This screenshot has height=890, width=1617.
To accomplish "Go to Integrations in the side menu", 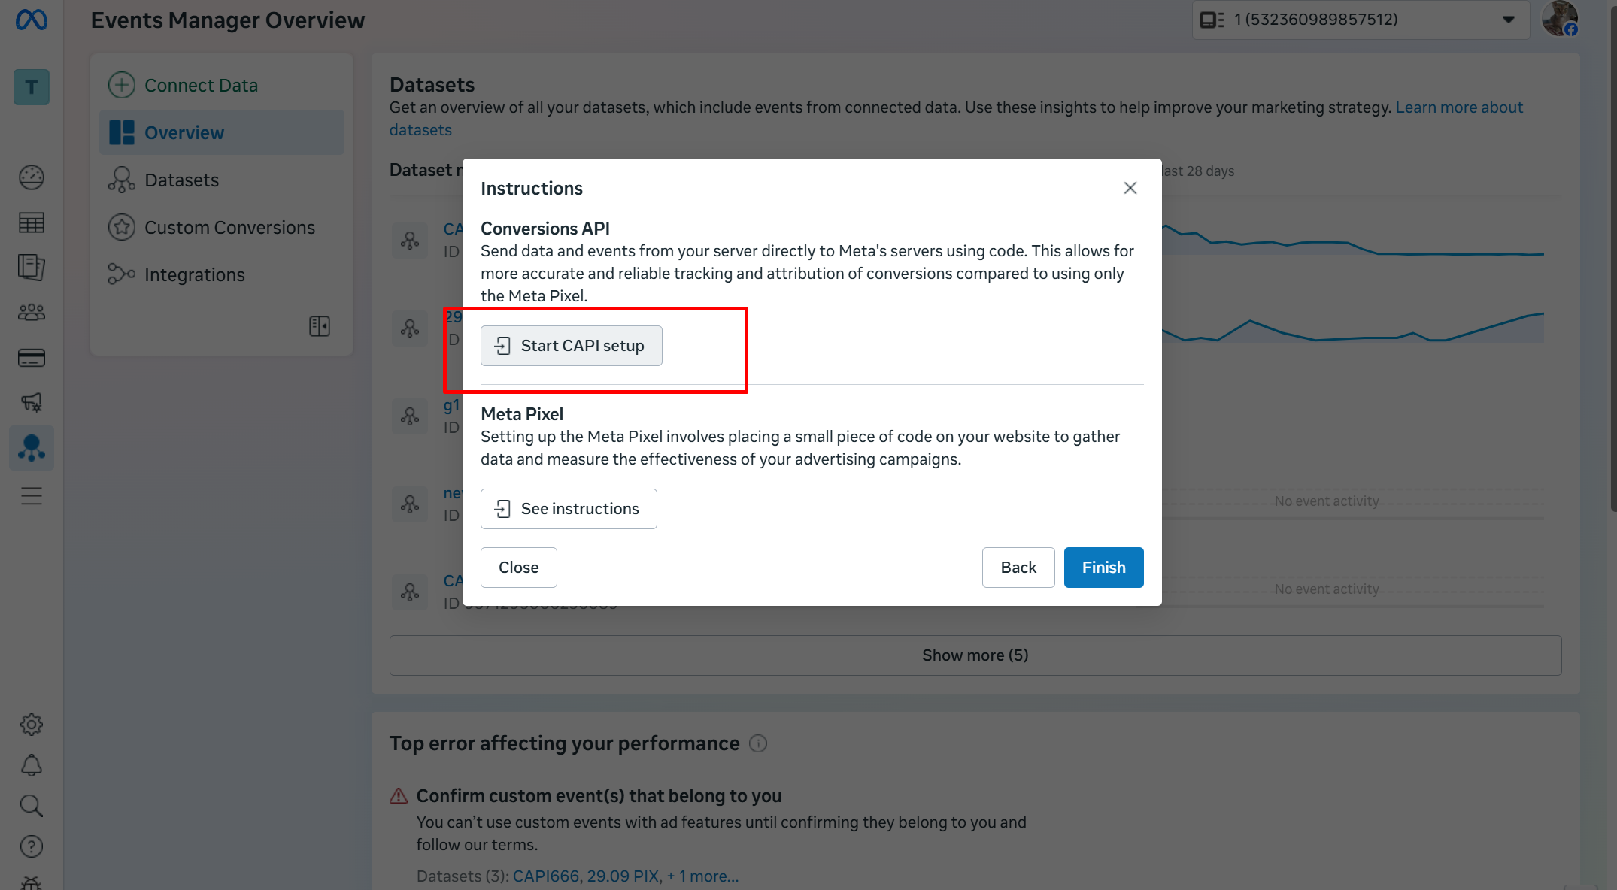I will tap(194, 275).
